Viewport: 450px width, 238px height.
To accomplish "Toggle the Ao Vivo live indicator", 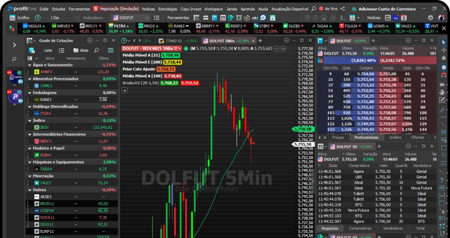I will 328,9.
